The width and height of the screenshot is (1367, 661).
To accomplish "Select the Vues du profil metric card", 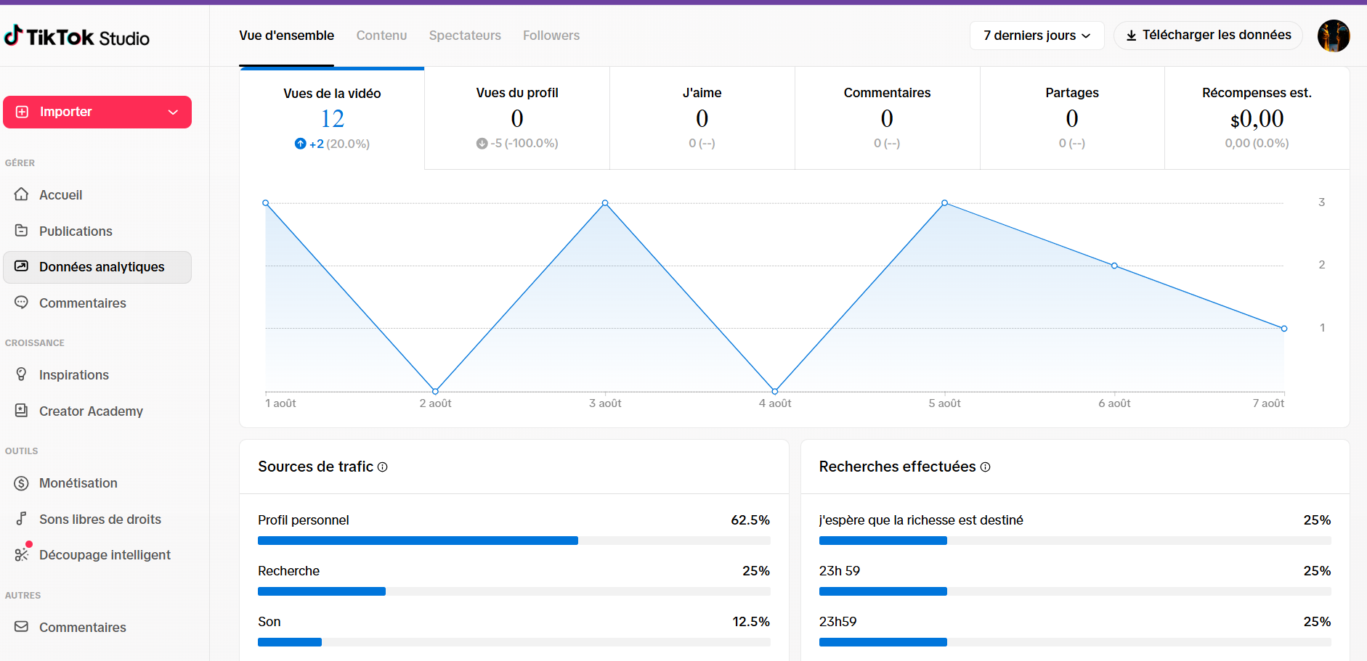I will (517, 118).
